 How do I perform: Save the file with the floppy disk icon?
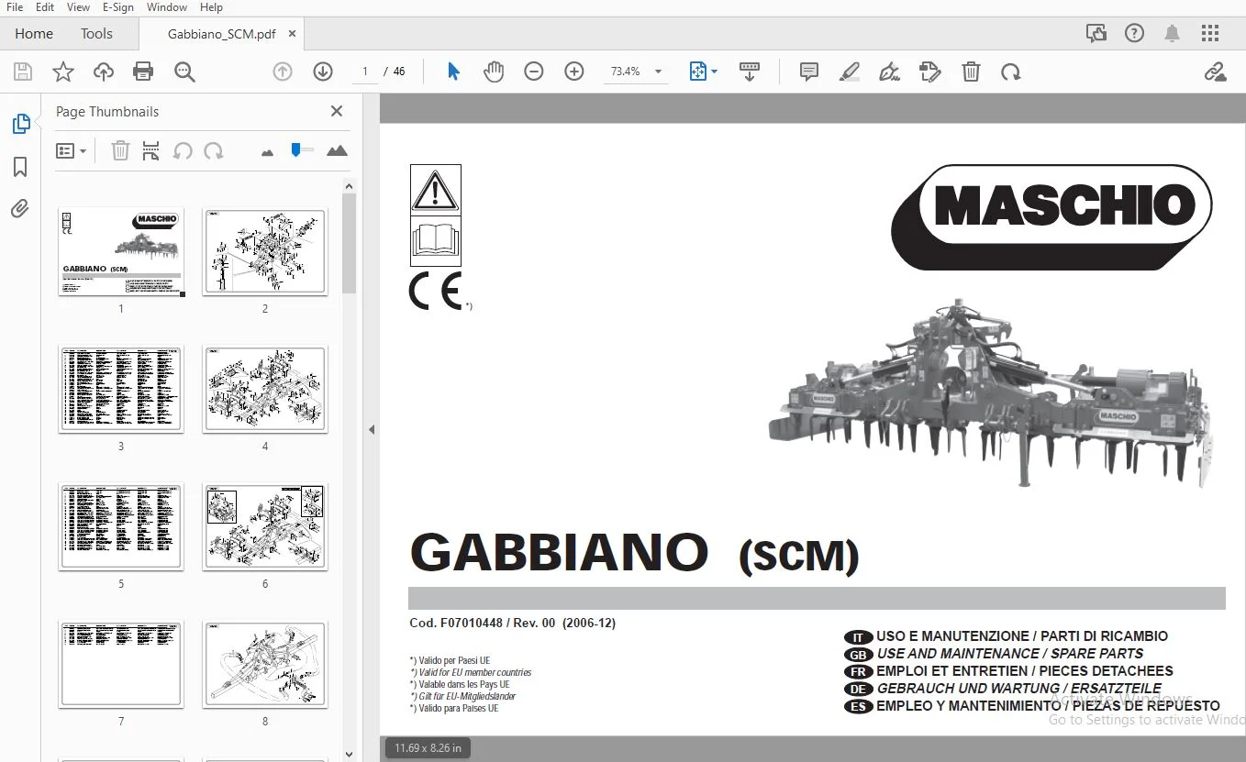coord(23,72)
